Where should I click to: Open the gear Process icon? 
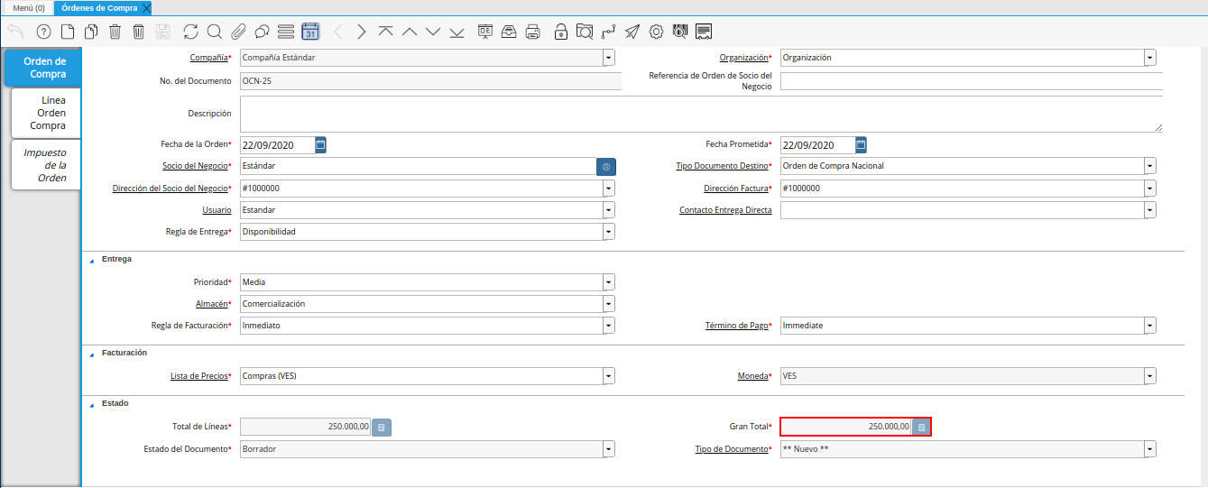656,32
